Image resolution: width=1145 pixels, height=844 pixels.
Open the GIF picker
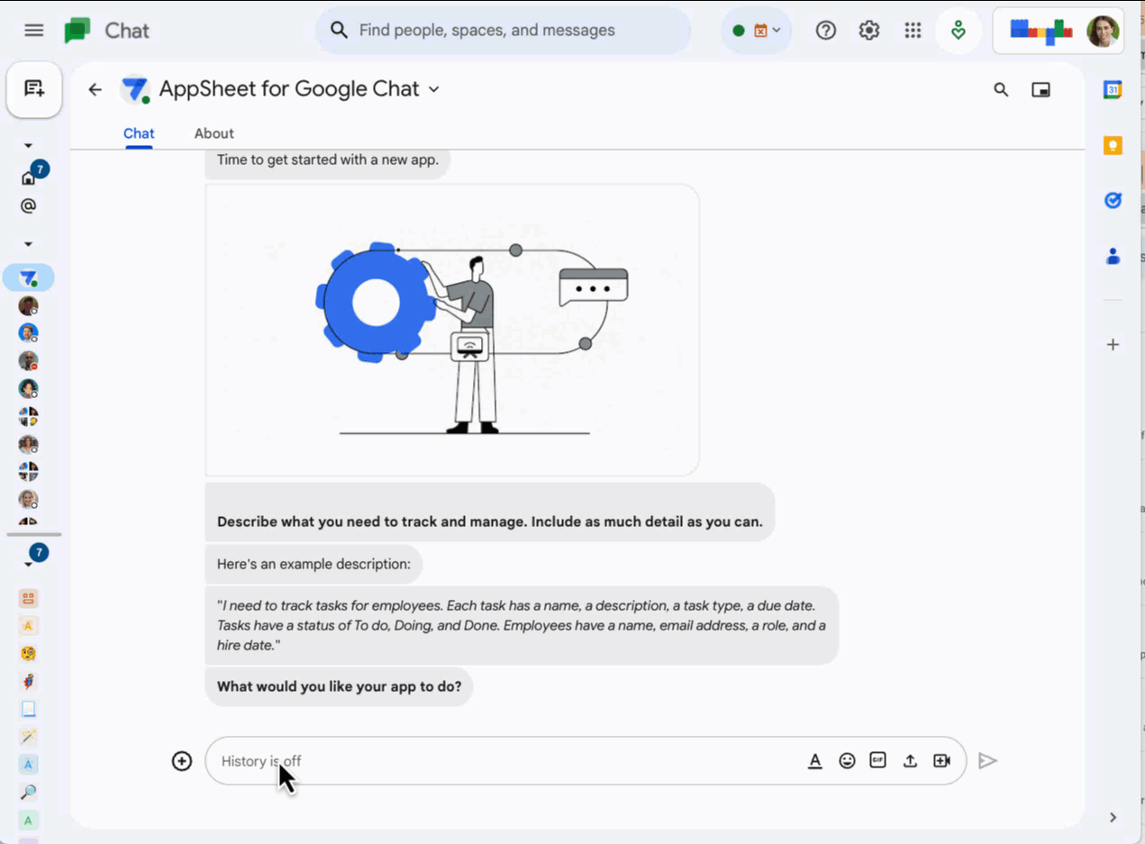(x=878, y=761)
